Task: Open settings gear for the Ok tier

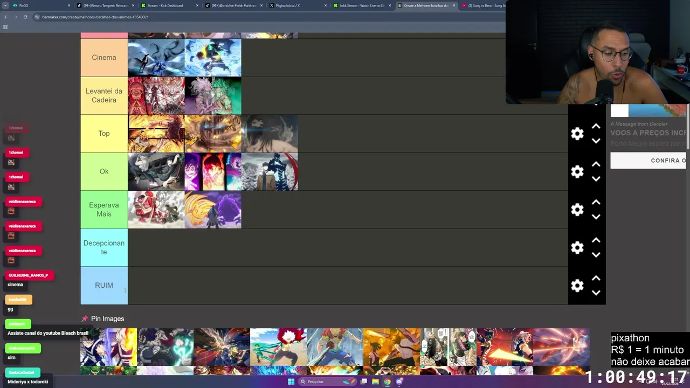Action: click(577, 171)
